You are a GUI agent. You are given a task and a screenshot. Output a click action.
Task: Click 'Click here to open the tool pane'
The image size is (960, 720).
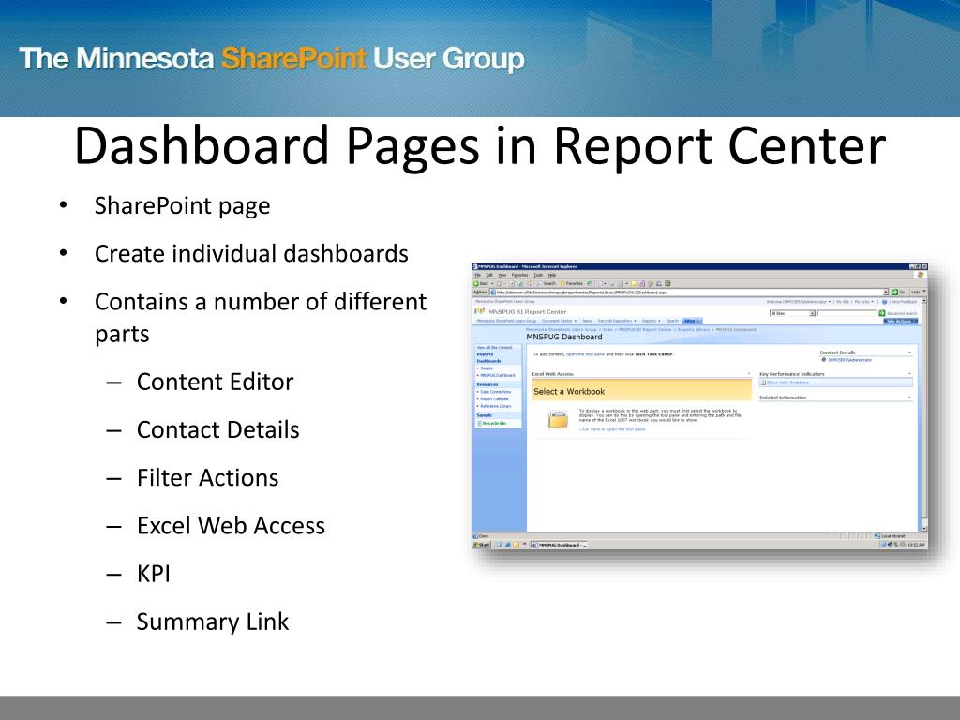tap(612, 429)
